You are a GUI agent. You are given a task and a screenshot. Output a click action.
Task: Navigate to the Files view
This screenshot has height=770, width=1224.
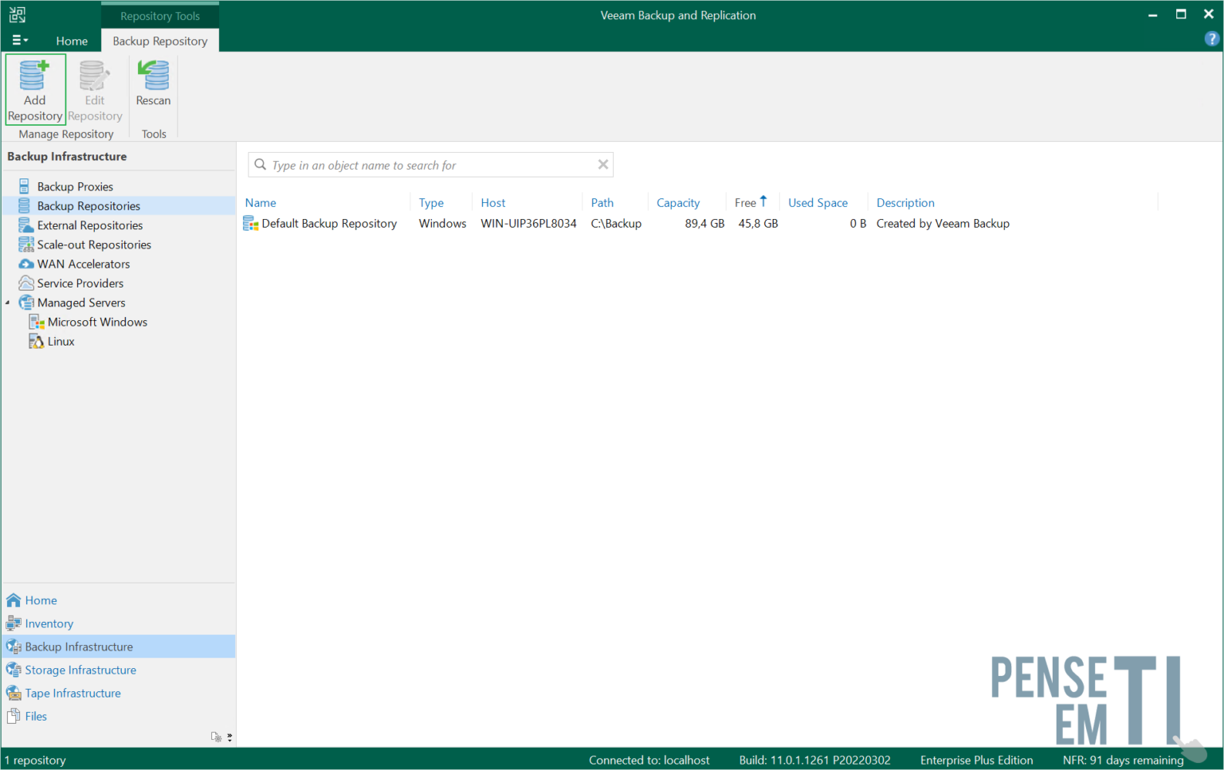[34, 716]
